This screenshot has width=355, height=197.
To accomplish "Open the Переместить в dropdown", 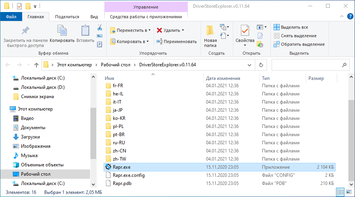I will point(130,30).
